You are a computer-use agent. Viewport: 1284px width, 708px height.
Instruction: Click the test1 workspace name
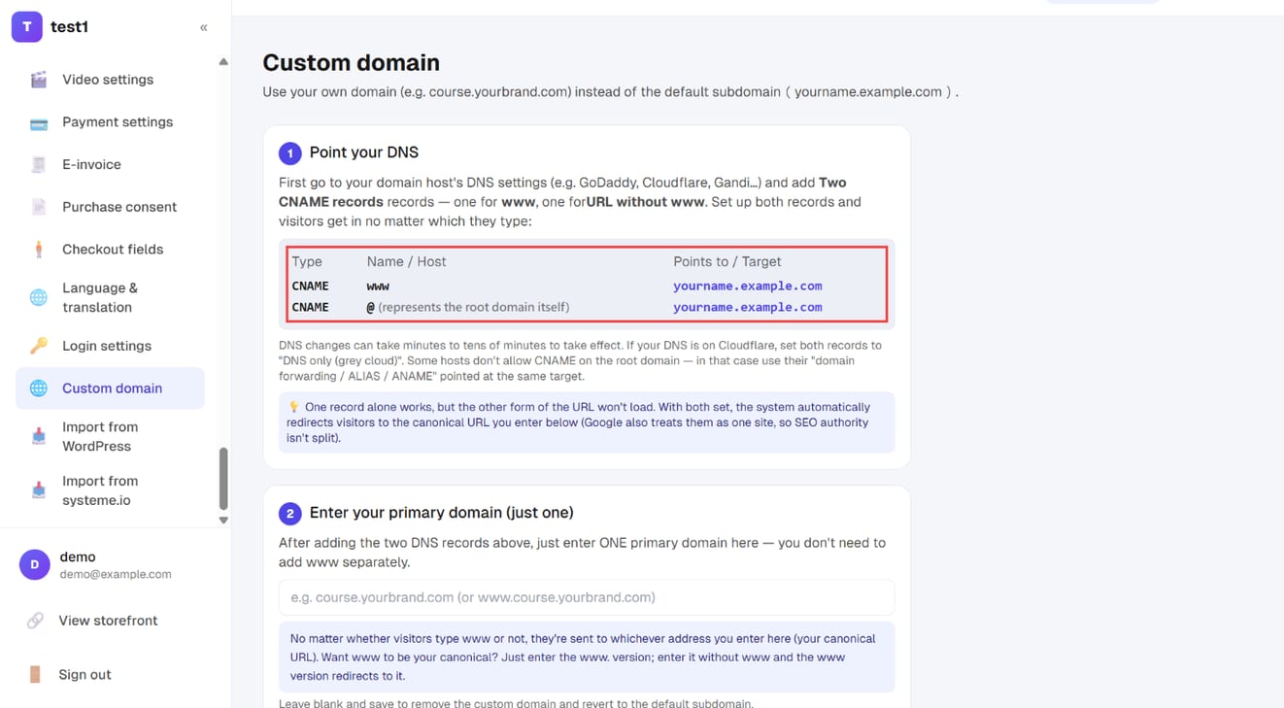[69, 27]
